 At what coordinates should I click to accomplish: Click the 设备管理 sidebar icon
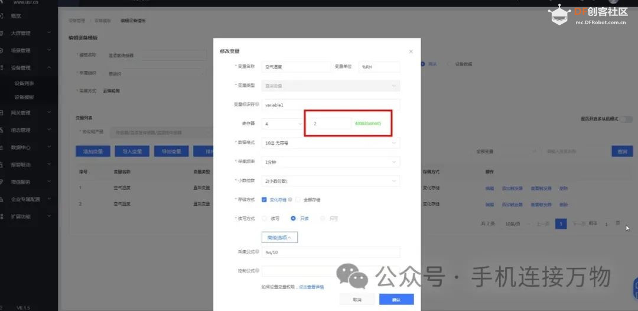pos(2,67)
